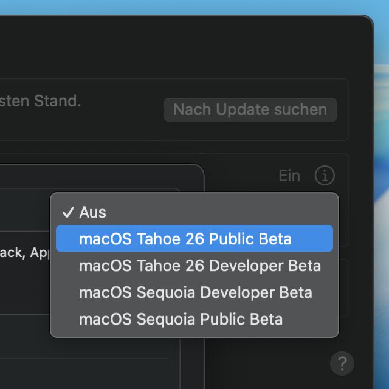The width and height of the screenshot is (389, 389).
Task: Click the checkmark next to Aus
Action: (68, 212)
